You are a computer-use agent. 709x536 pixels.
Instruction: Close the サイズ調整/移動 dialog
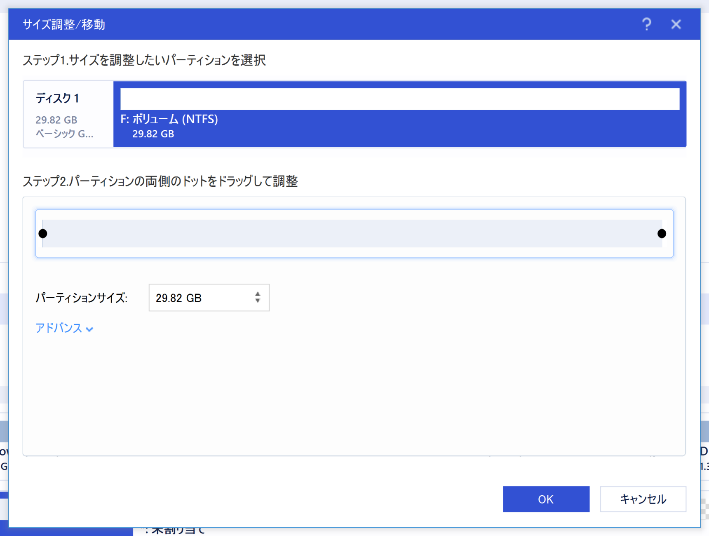(676, 24)
